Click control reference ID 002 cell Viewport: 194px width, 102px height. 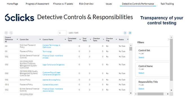point(6,90)
